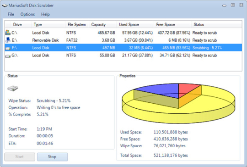Sort list by File System column header
This screenshot has height=167, width=247.
click(x=77, y=25)
